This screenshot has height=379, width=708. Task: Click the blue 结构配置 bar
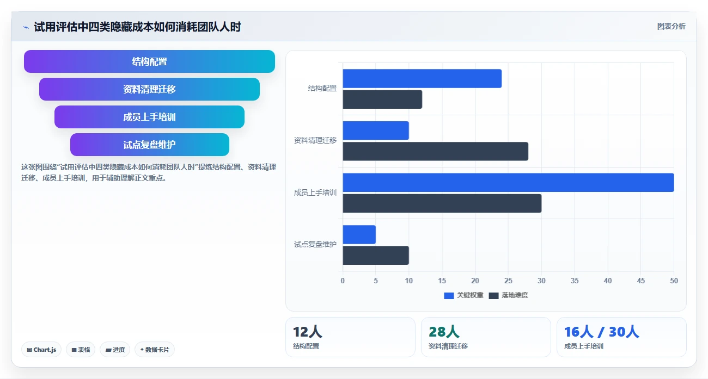click(x=422, y=78)
